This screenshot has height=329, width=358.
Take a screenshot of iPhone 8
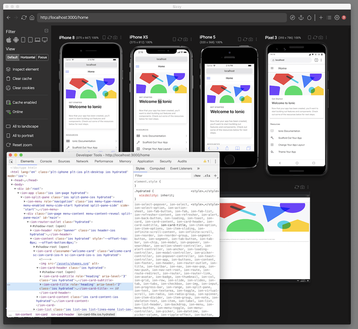click(x=115, y=37)
